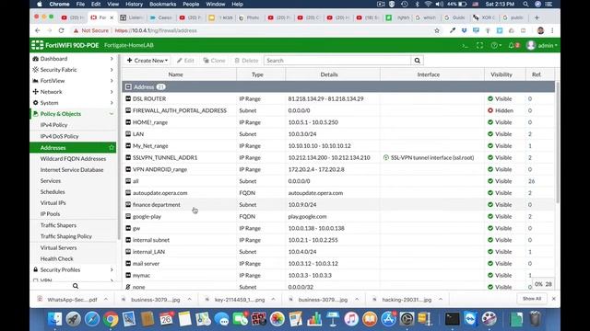Open the Bookmarks menu in menu bar
The image size is (590, 331).
pos(162,4)
